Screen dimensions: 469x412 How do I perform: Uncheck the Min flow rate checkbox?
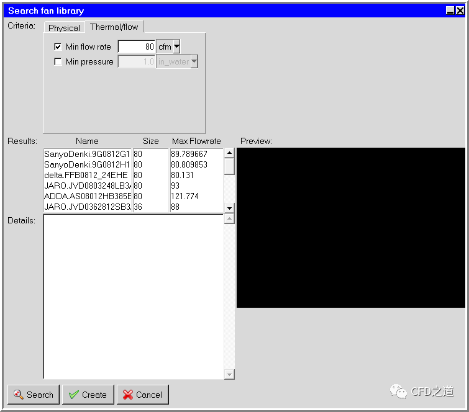point(58,47)
